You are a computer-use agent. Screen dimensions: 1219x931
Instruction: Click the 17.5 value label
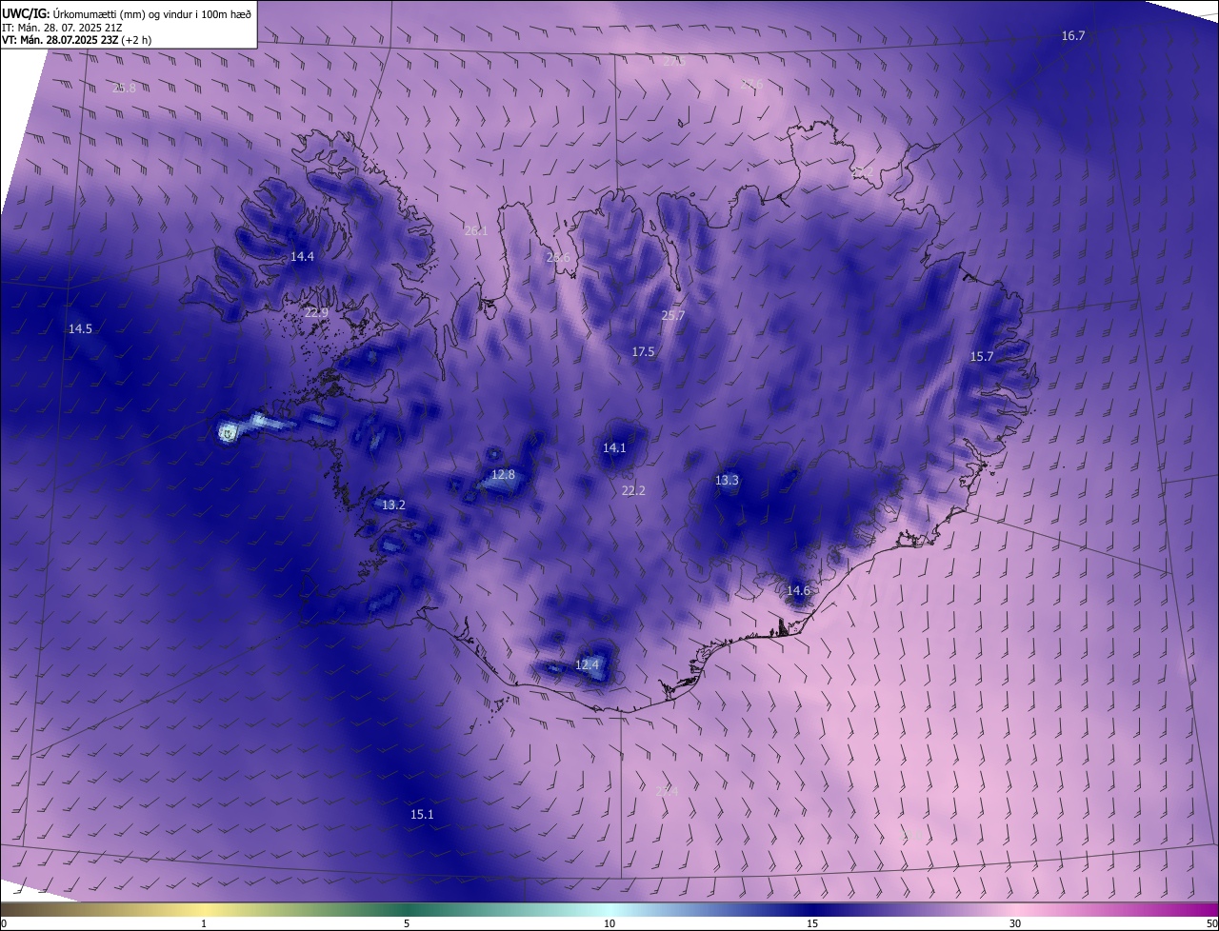[644, 352]
